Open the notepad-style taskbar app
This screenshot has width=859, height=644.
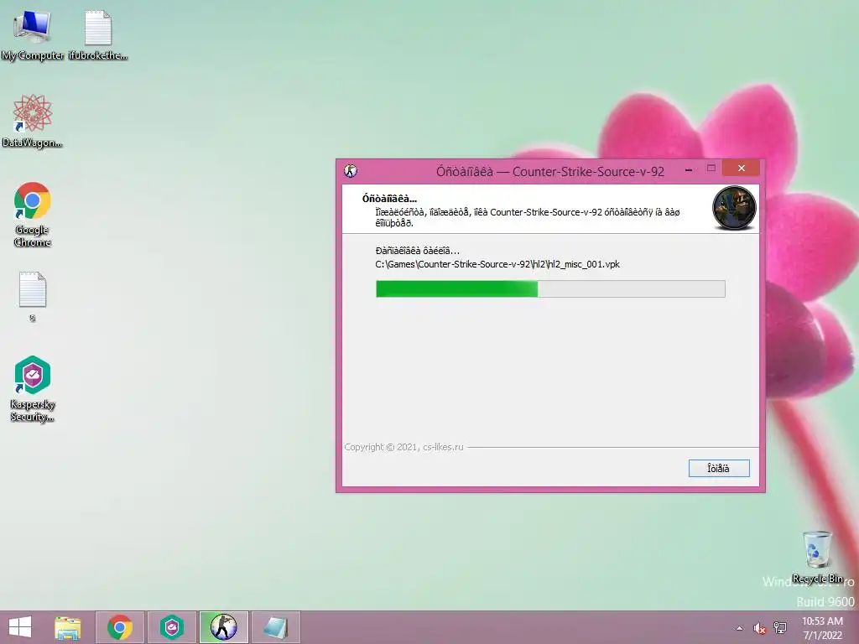(275, 627)
